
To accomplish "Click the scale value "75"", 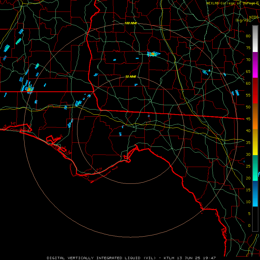I will (x=248, y=48).
